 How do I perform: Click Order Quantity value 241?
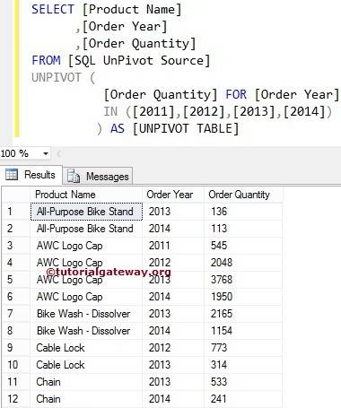[x=219, y=399]
